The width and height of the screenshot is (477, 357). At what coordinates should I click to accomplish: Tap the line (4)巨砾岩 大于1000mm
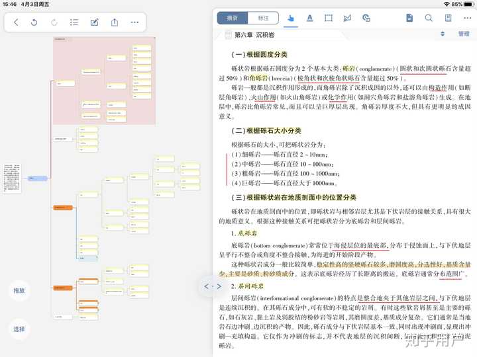[x=284, y=183]
